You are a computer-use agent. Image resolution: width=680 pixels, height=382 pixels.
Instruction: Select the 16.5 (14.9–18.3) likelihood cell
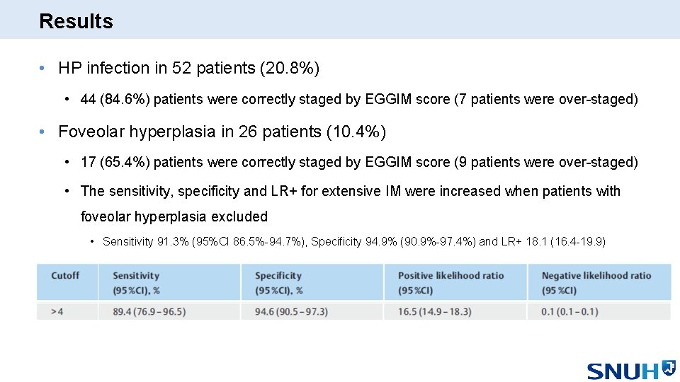[434, 311]
